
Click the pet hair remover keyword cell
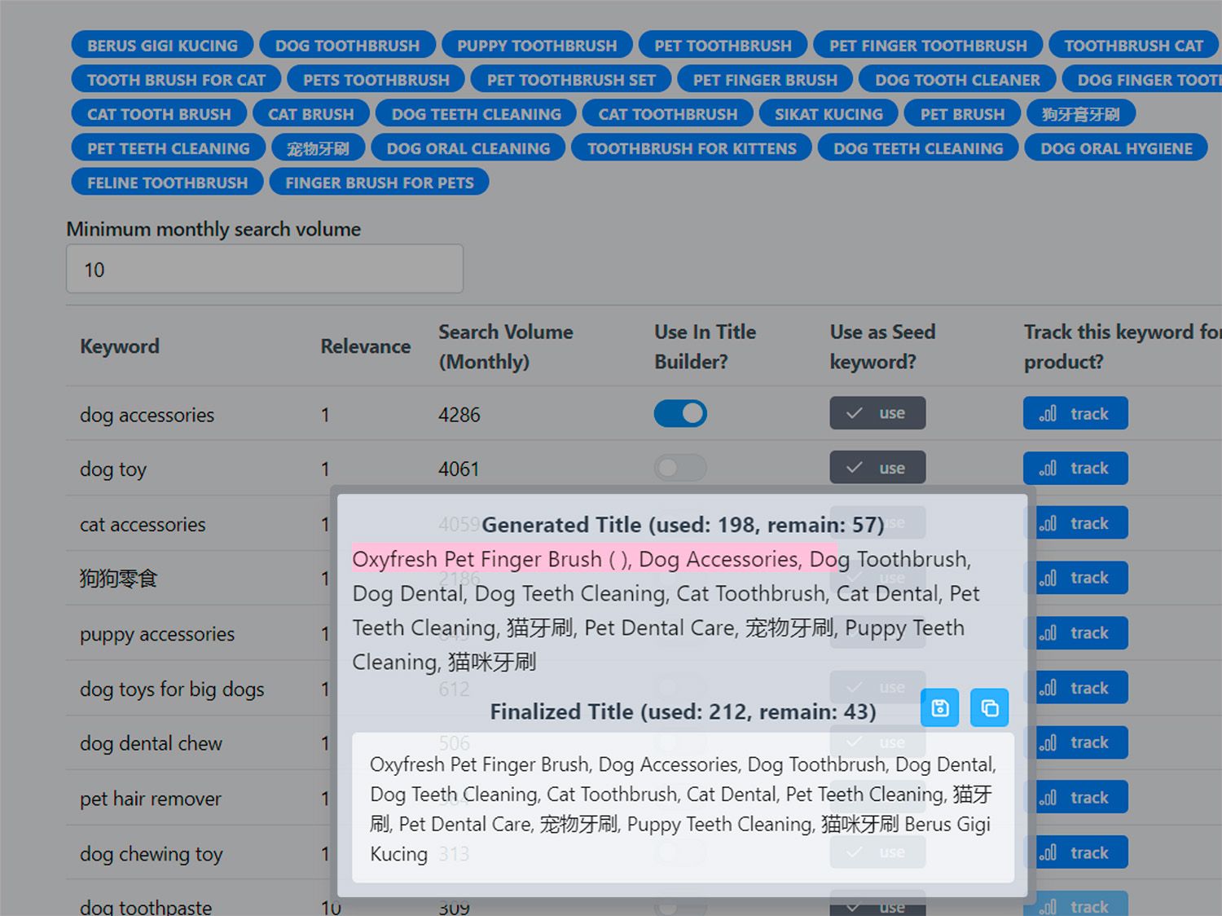tap(151, 799)
